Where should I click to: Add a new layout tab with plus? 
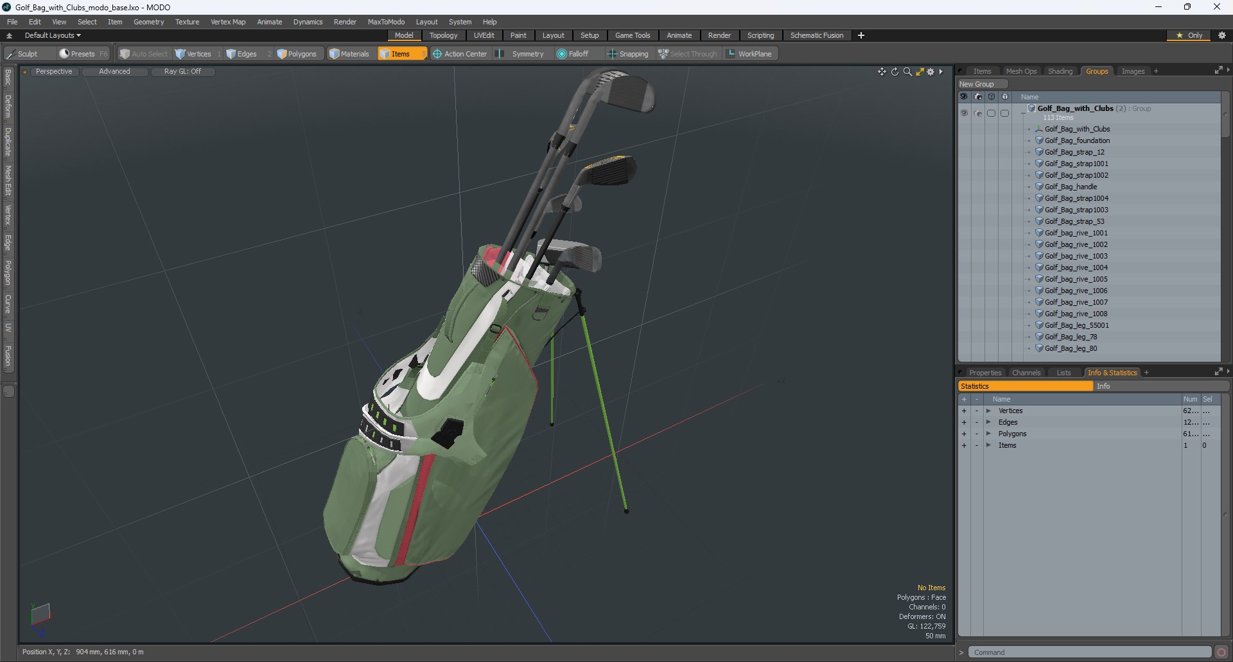861,35
